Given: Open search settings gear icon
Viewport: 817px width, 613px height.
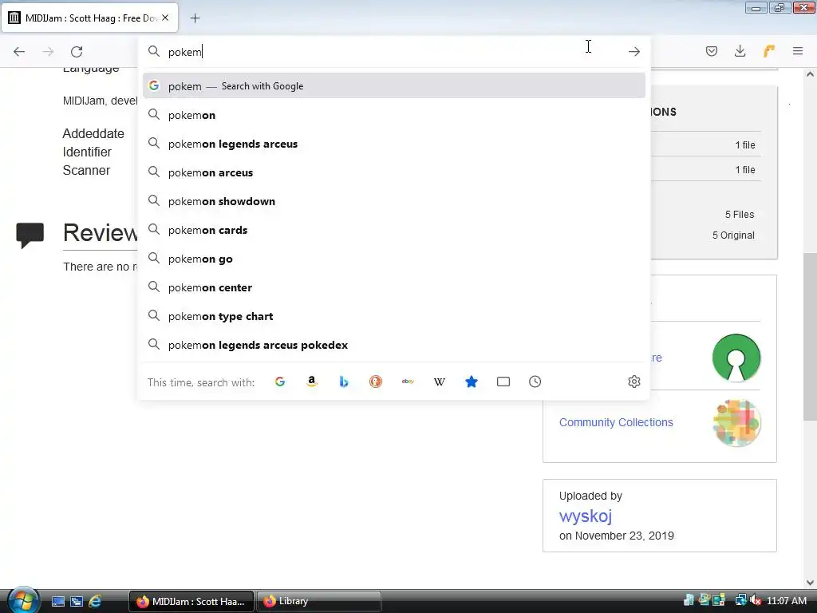Looking at the screenshot, I should click(x=634, y=382).
